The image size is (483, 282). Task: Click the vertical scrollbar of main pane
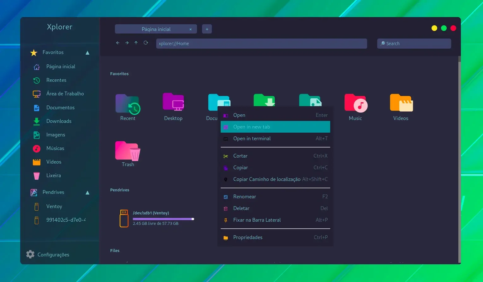pyautogui.click(x=459, y=159)
